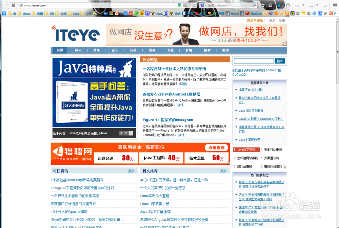The height and width of the screenshot is (228, 339).
Task: Select the 首页 navigation tab
Action: click(60, 50)
